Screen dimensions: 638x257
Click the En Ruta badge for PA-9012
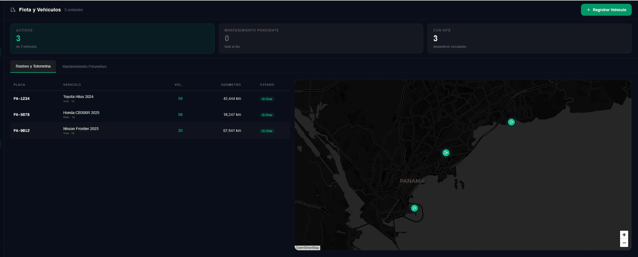(x=267, y=131)
